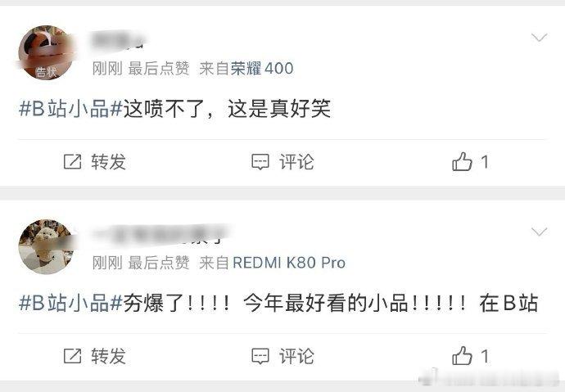Tap the comment bubble icon on first post
Screen dimensions: 565x392
[x=260, y=162]
